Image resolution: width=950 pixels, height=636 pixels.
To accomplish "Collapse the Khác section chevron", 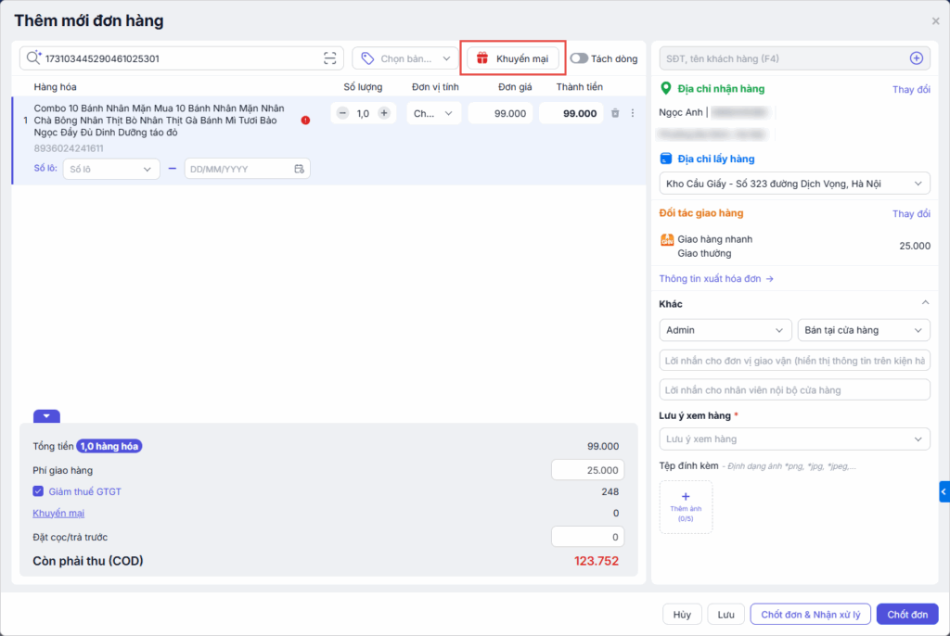I will (x=925, y=302).
